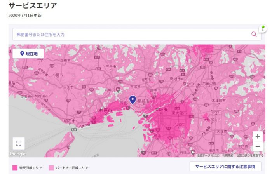The height and width of the screenshot is (174, 272).
Task: Open サービスエリアに関する注意事項 button
Action: [x=225, y=167]
